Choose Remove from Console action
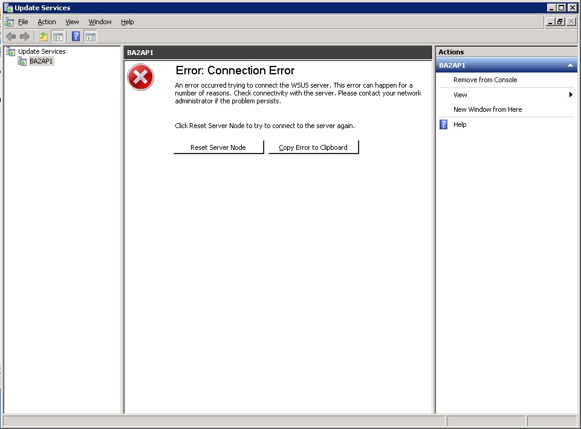Viewport: 581px width, 429px height. coord(485,80)
